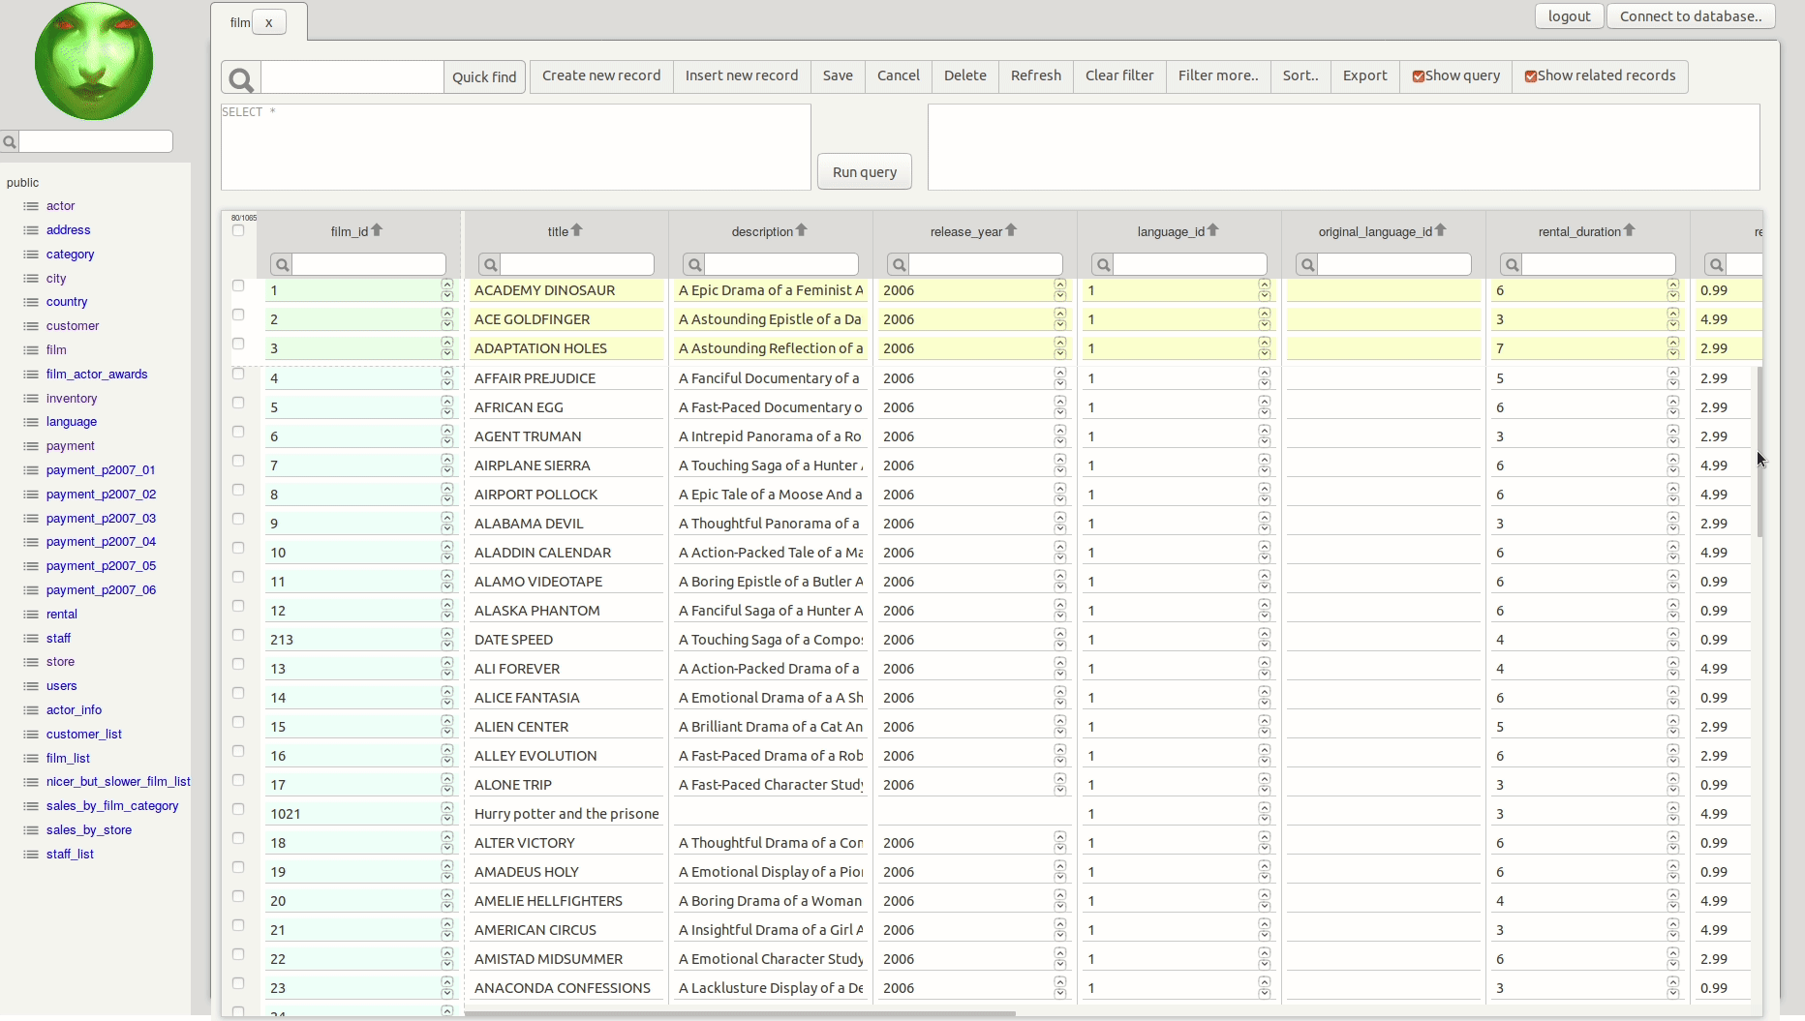Click the rental_duration sort arrow icon
Screen dimensions: 1805x1021
1630,230
